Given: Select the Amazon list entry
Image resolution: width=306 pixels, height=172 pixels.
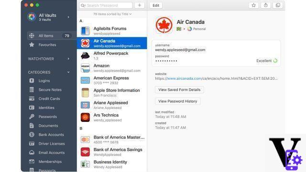Looking at the screenshot, I should coord(112,68).
